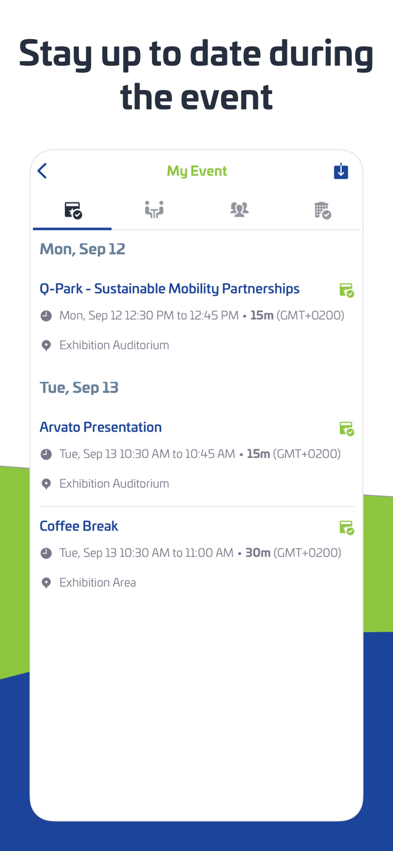Select the meetings table icon

tap(154, 209)
